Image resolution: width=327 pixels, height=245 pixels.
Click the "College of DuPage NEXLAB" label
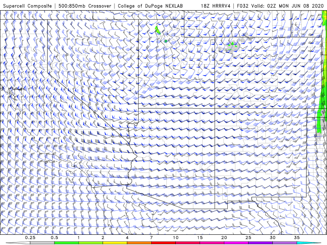pyautogui.click(x=150, y=6)
